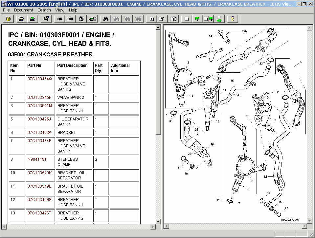This screenshot has height=238, width=315.
Task: Open the binoculars search tool
Action: [x=105, y=19]
